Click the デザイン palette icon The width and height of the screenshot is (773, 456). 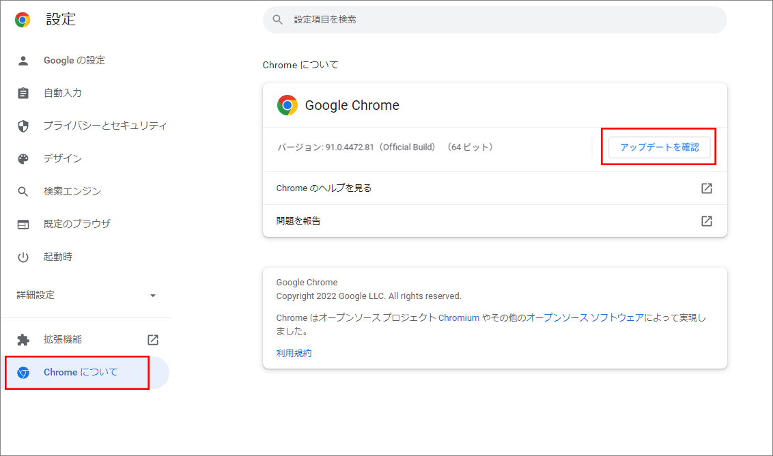tap(23, 159)
